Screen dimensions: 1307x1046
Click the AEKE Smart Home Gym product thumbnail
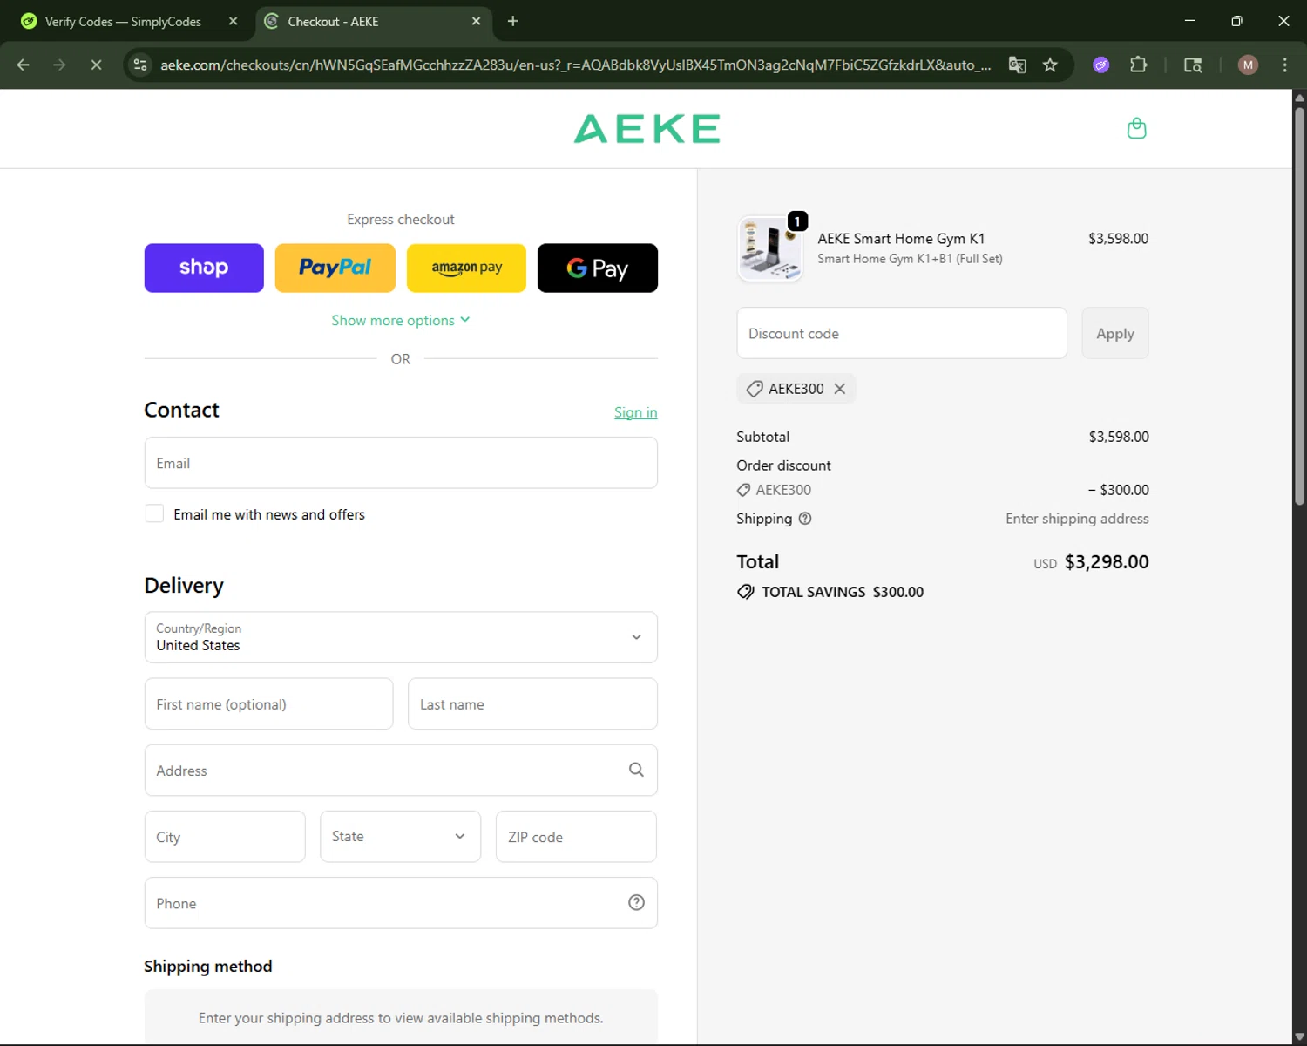coord(770,248)
